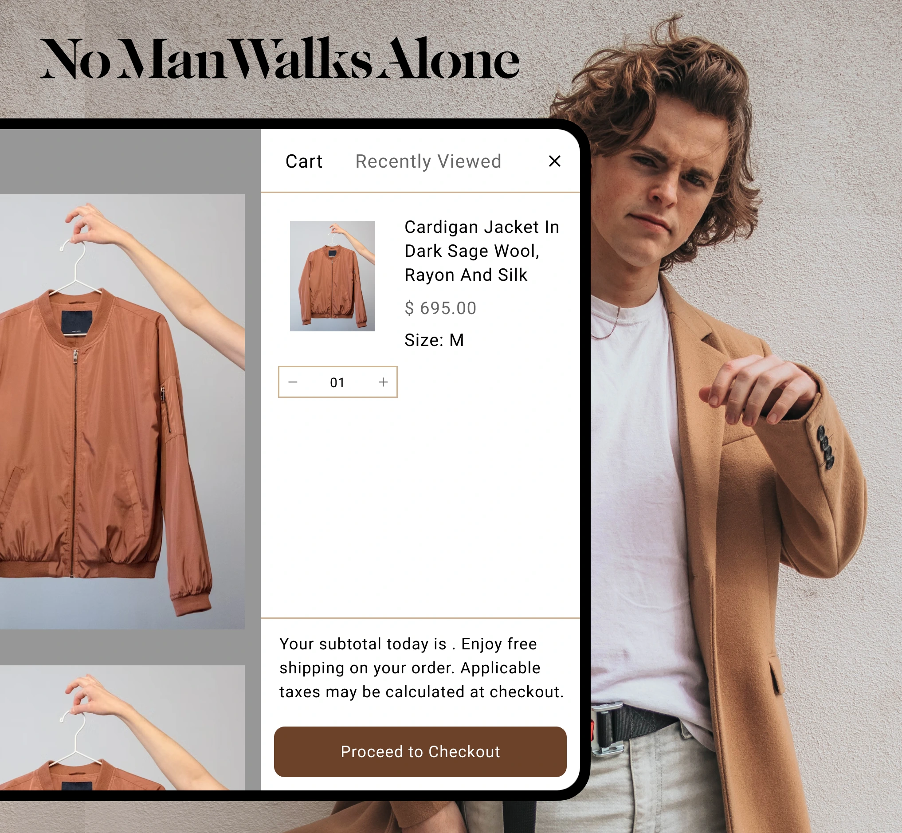Switch to the Recently Viewed tab
This screenshot has width=902, height=833.
tap(428, 162)
